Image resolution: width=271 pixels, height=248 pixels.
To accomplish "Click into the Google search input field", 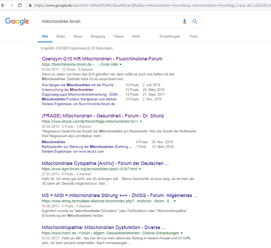I will pyautogui.click(x=108, y=22).
